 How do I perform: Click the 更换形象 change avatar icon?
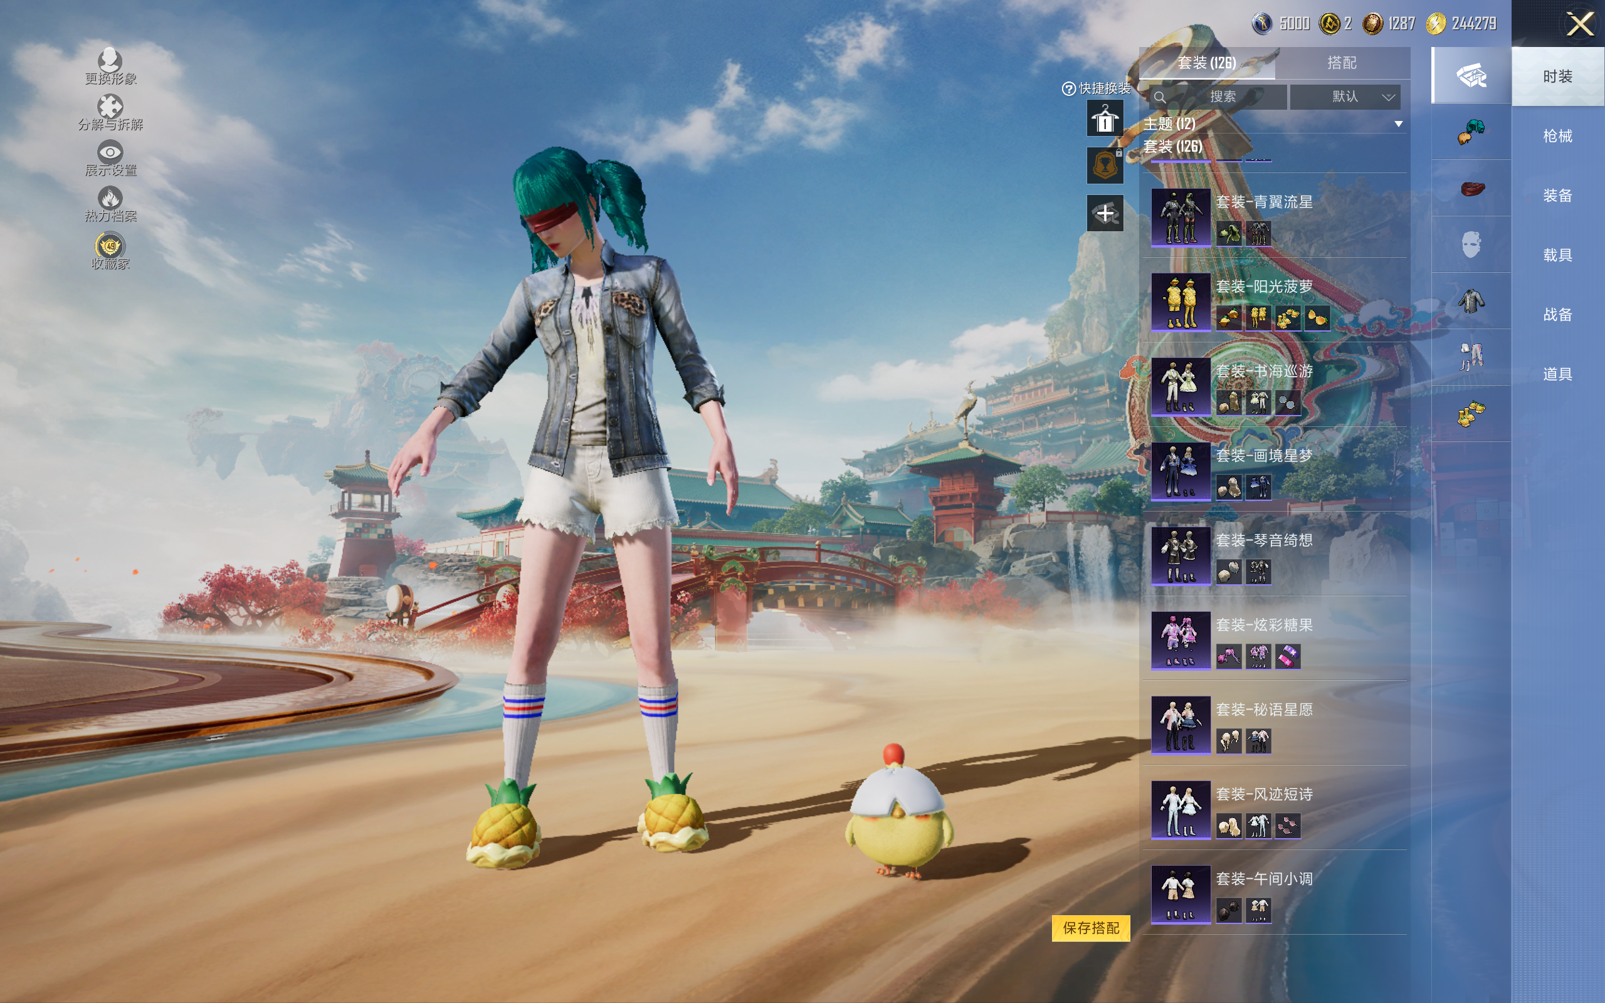pos(110,60)
